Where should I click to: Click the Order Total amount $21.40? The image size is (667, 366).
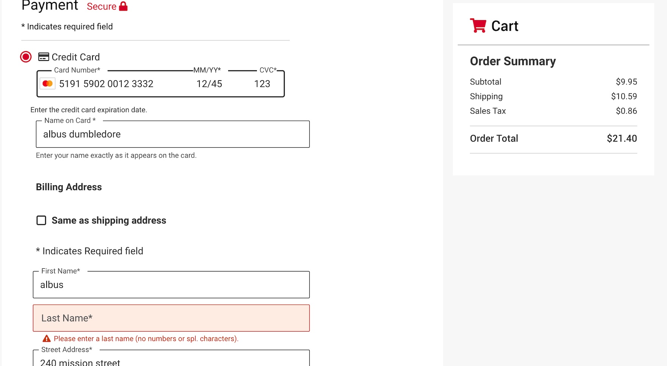point(622,139)
